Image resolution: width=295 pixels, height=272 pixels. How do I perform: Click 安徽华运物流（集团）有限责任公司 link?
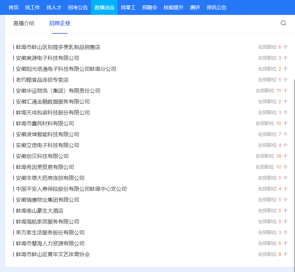58,91
